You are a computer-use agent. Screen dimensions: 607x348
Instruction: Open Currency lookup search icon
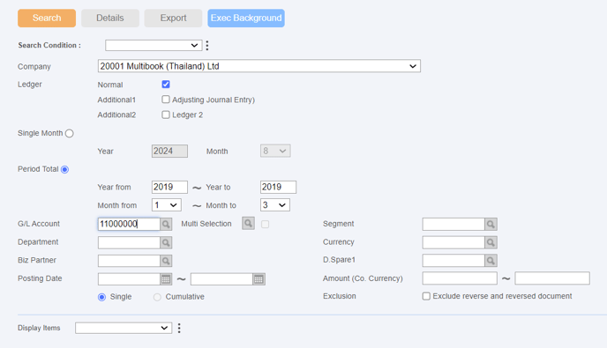(x=491, y=242)
